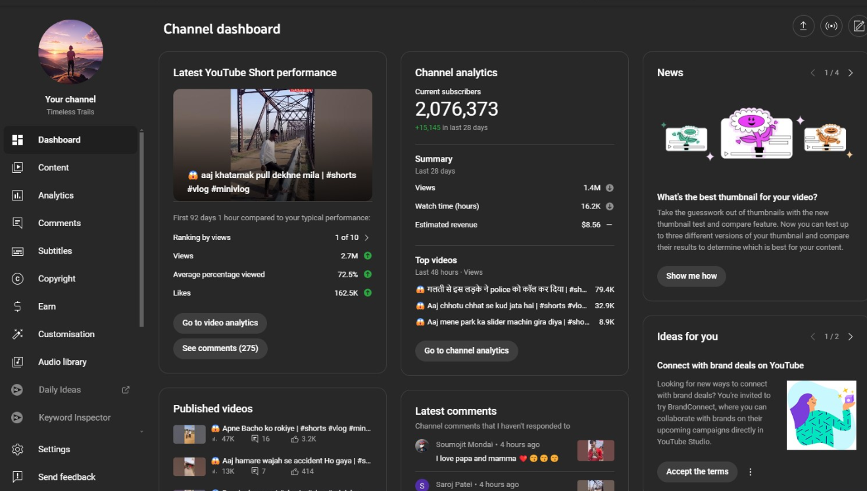Click the Content play icon in sidebar
Image resolution: width=867 pixels, height=491 pixels.
(18, 168)
